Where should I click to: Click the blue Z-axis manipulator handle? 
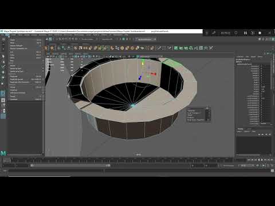(x=140, y=77)
